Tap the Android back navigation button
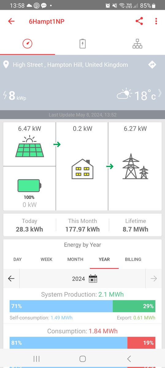The width and height of the screenshot is (165, 368). (129, 358)
